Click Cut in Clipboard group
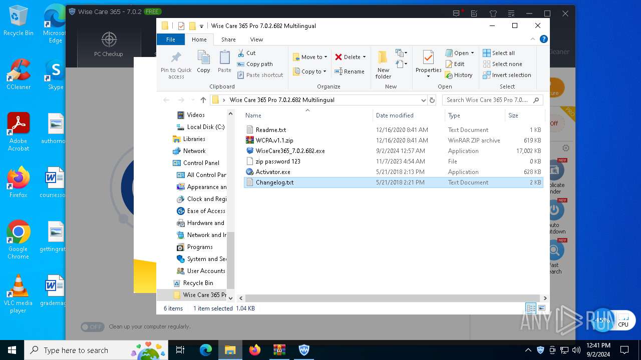Viewport: 641px width, 360px height. pyautogui.click(x=246, y=53)
